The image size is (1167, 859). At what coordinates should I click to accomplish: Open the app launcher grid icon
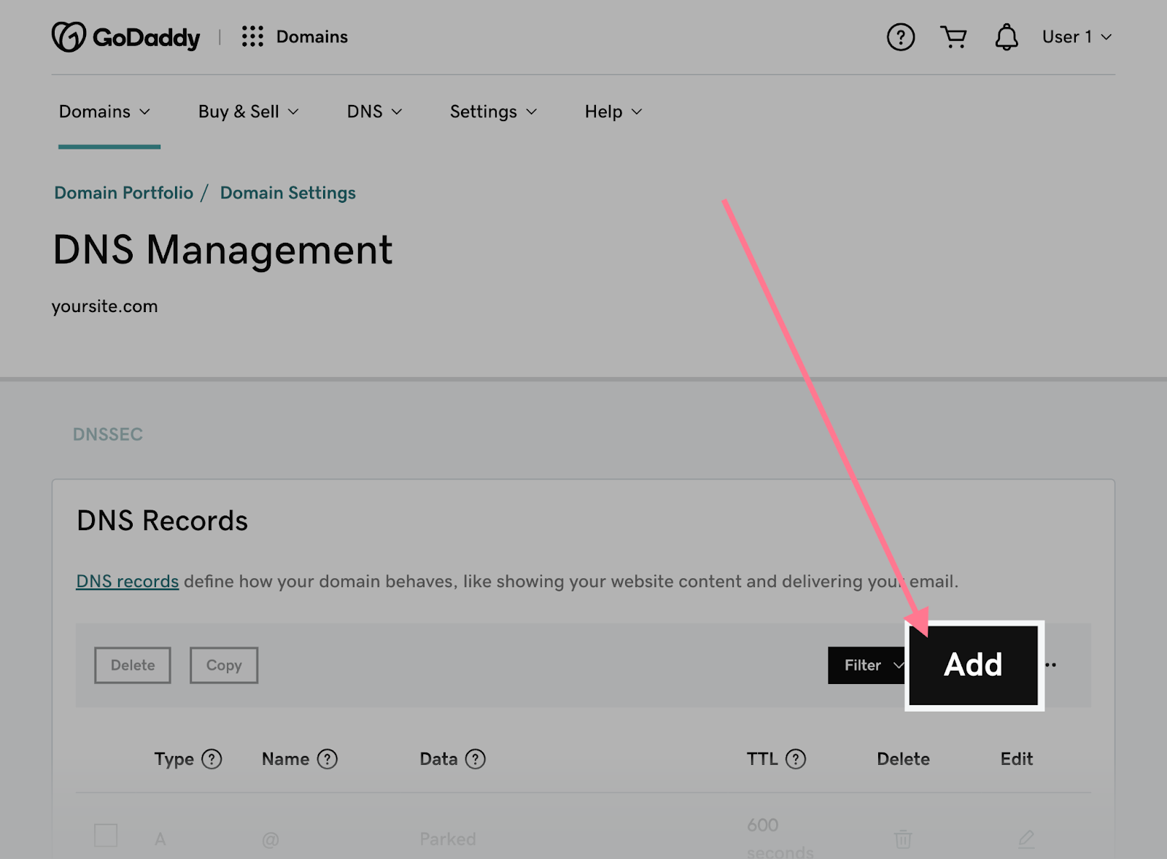(252, 36)
